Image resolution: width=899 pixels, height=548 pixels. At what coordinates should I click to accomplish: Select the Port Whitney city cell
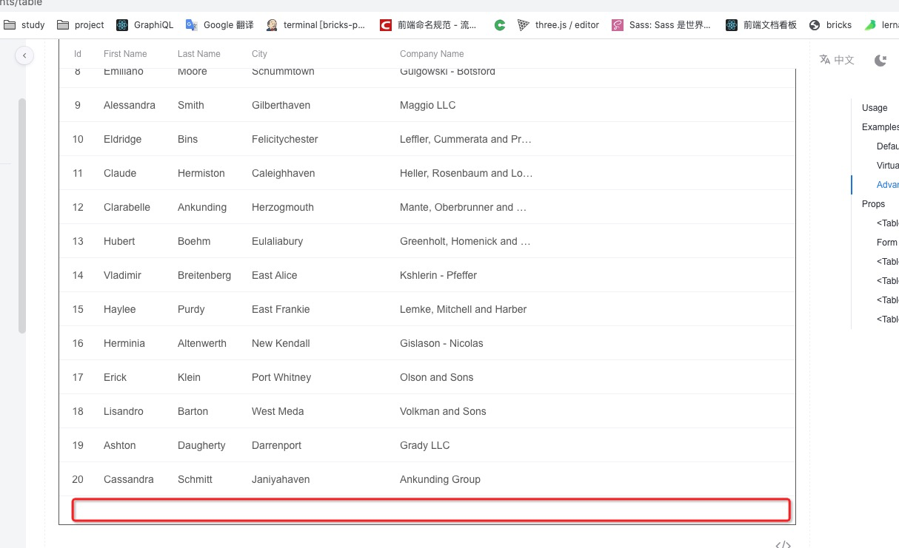[281, 377]
